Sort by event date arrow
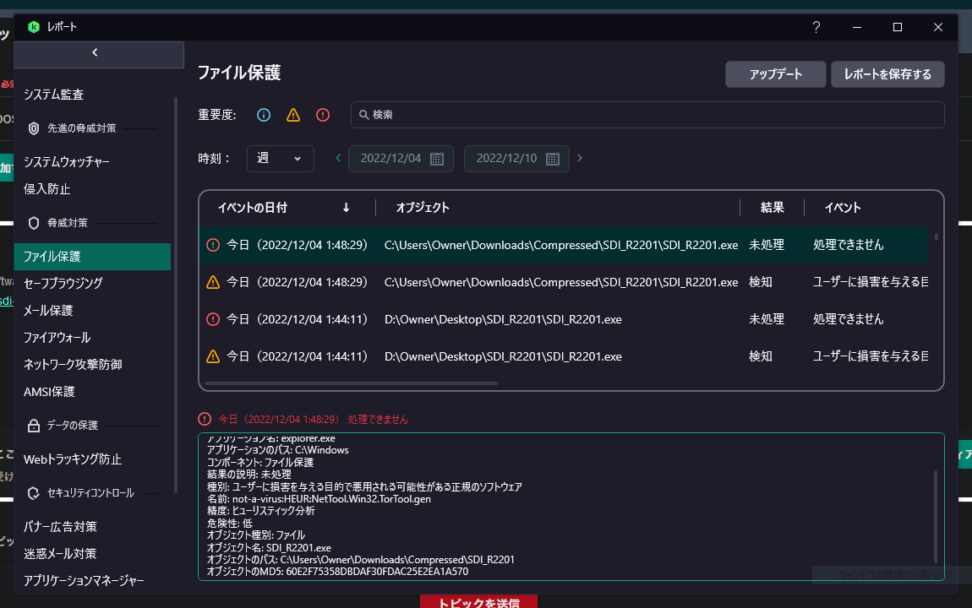Viewport: 972px width, 608px height. coord(346,208)
